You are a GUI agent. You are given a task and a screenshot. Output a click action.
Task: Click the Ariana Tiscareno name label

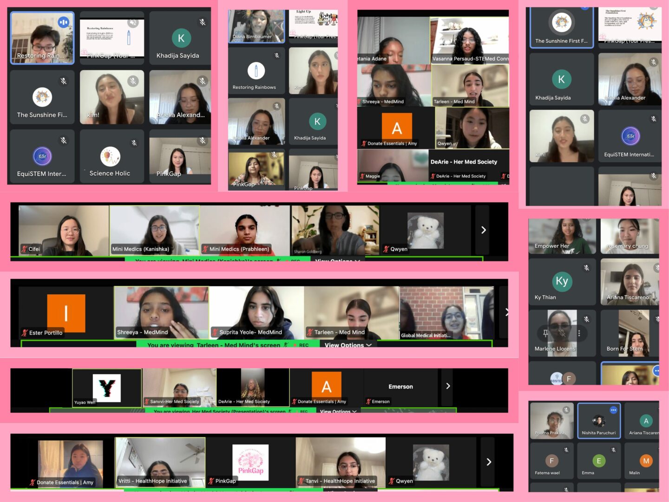pyautogui.click(x=628, y=297)
